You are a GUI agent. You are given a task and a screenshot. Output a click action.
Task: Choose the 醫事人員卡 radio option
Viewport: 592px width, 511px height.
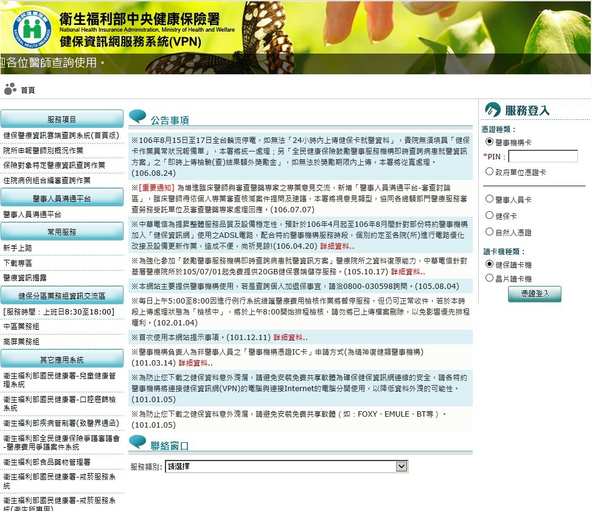(489, 198)
